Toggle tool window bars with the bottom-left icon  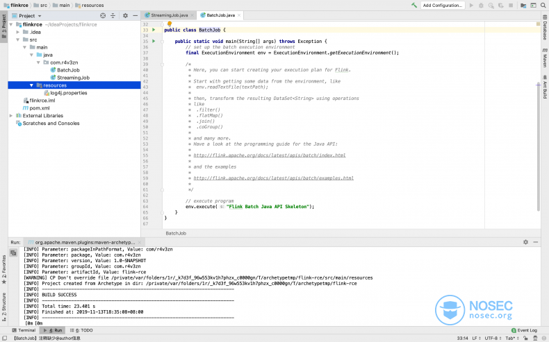click(5, 338)
